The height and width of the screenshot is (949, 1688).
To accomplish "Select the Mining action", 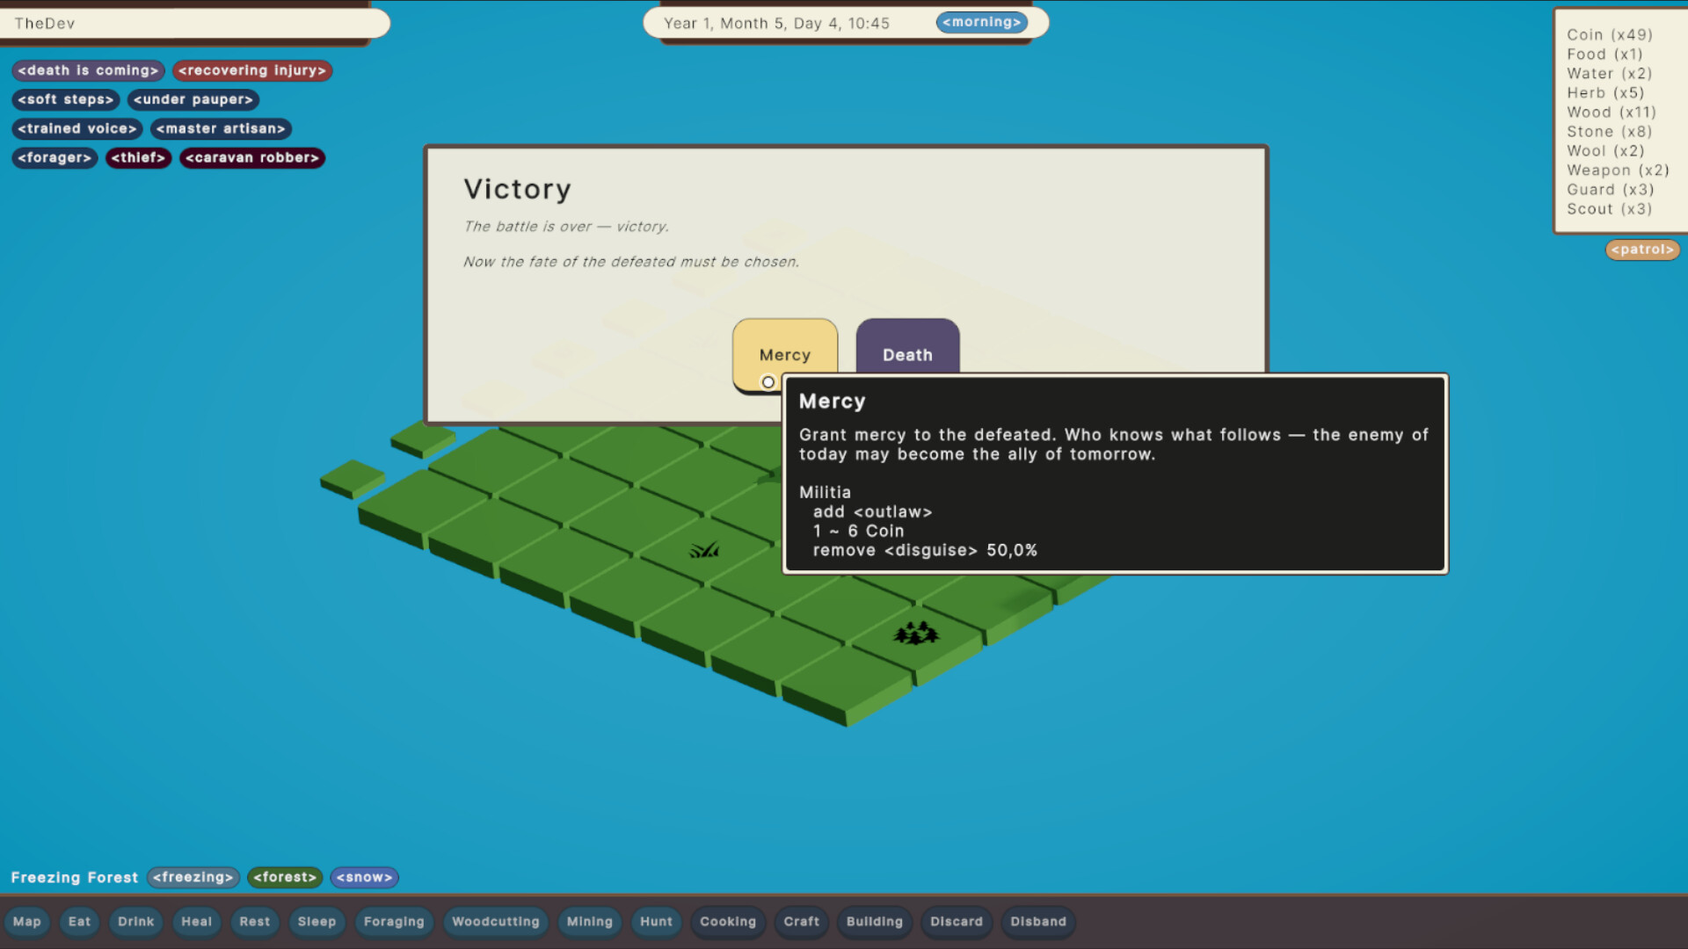I will pos(589,922).
